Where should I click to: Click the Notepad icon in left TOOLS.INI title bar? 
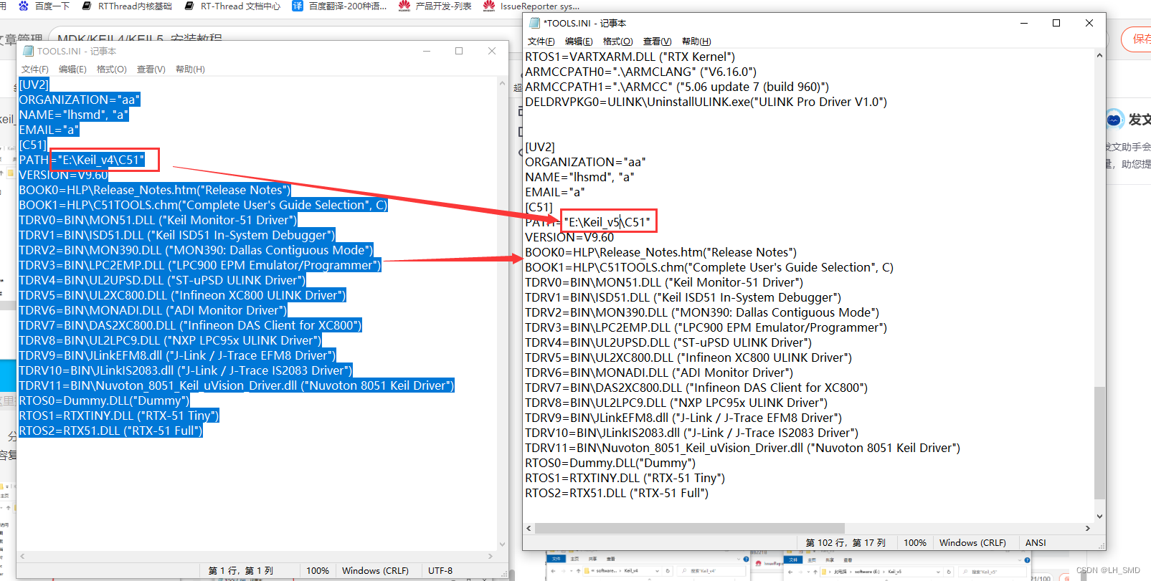tap(28, 51)
